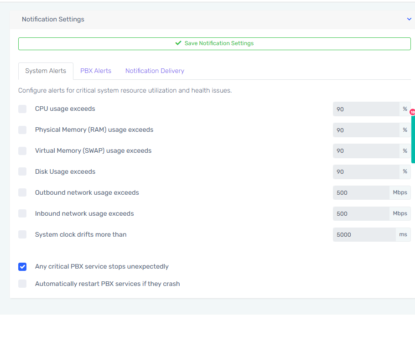This screenshot has width=415, height=337.
Task: Open the Notification Delivery tab
Action: pos(155,71)
